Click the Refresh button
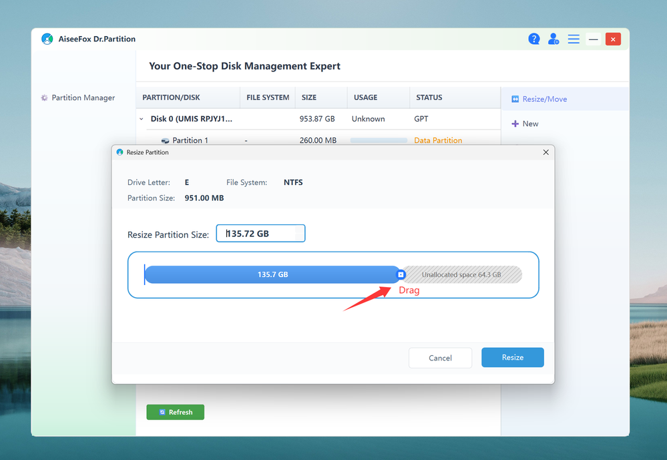667x460 pixels. pyautogui.click(x=175, y=412)
